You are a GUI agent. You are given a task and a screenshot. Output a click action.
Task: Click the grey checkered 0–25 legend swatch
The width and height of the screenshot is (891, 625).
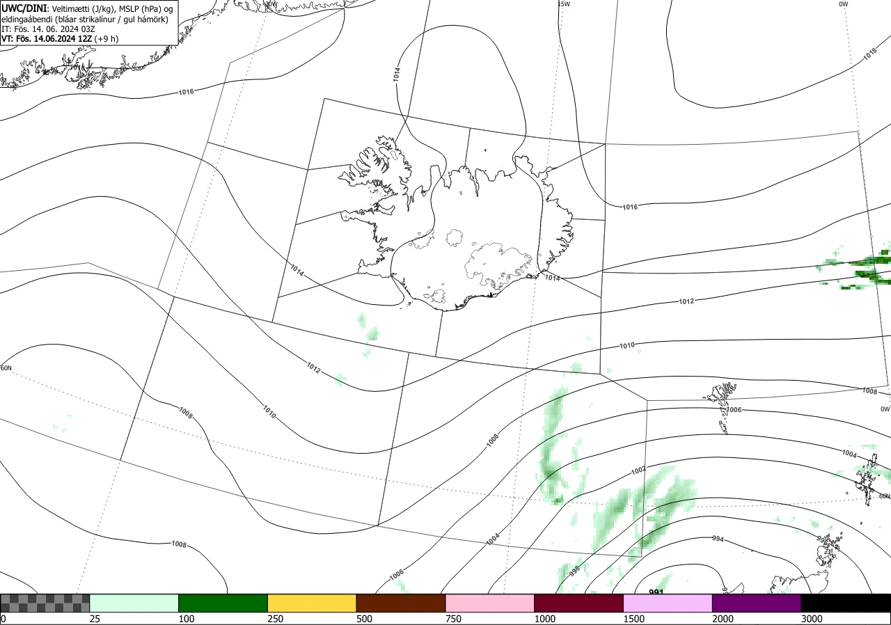(x=45, y=603)
